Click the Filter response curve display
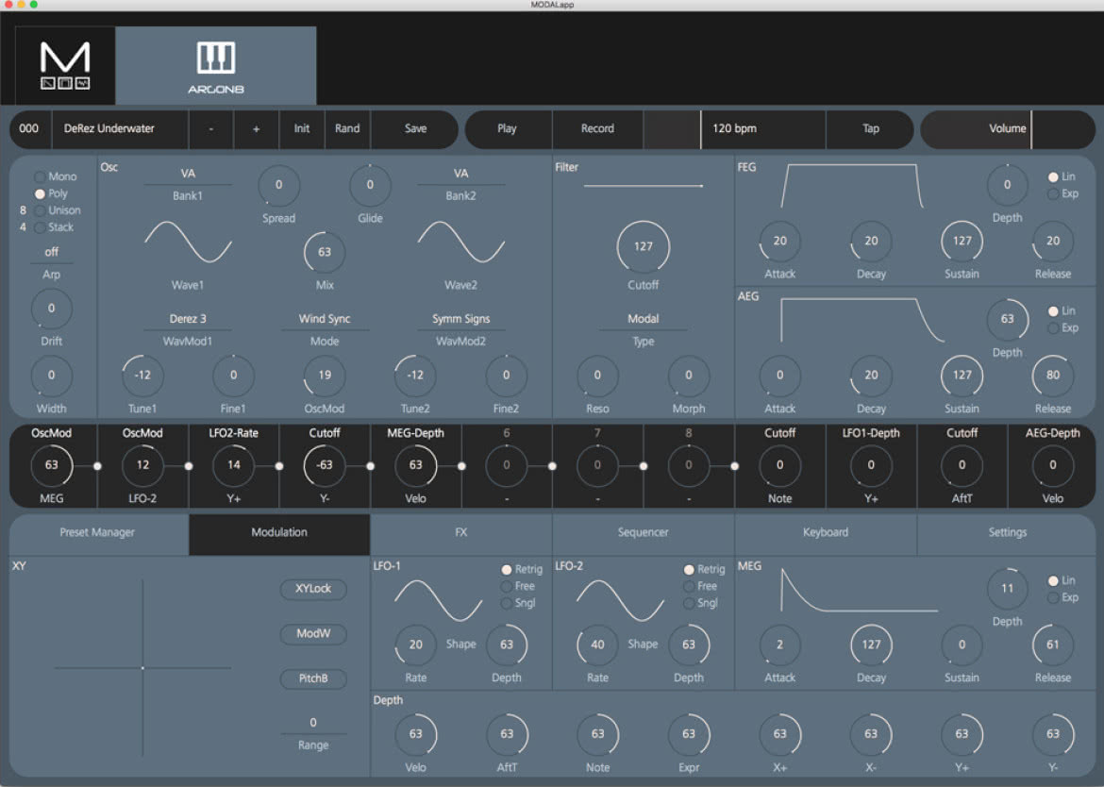This screenshot has height=787, width=1104. 644,186
